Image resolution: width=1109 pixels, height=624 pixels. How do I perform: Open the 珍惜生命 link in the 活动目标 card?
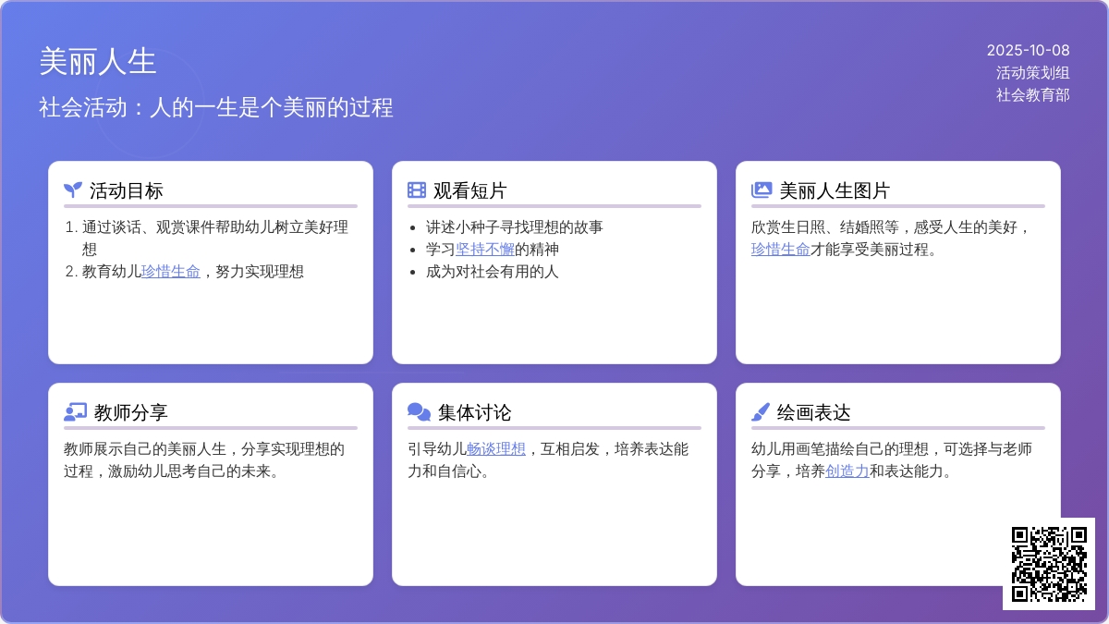pos(171,272)
